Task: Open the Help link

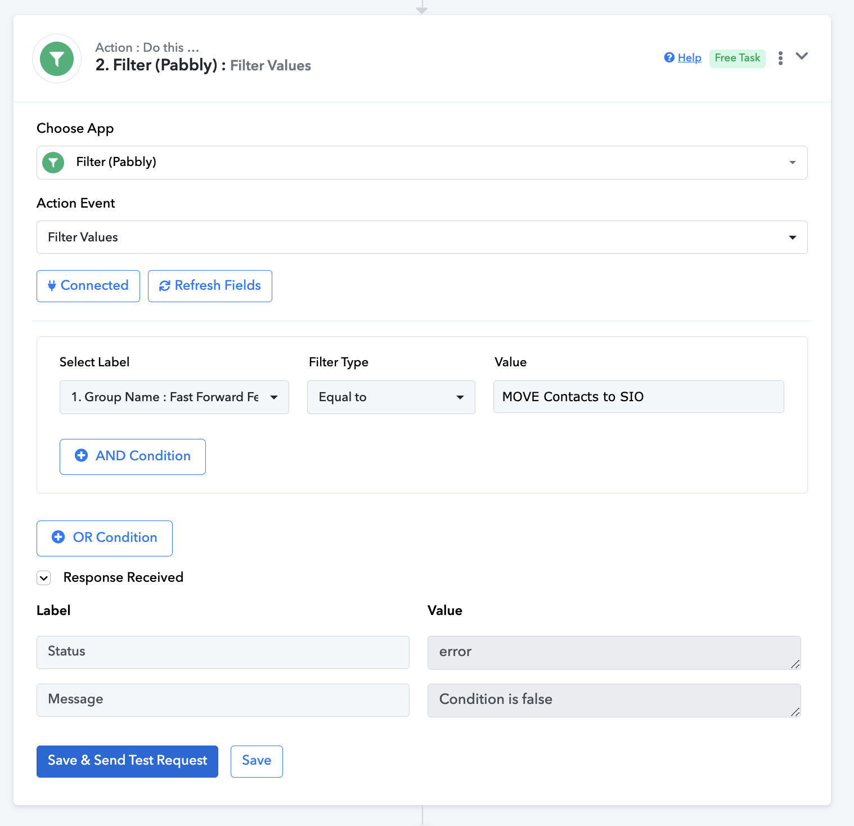Action: pyautogui.click(x=689, y=57)
